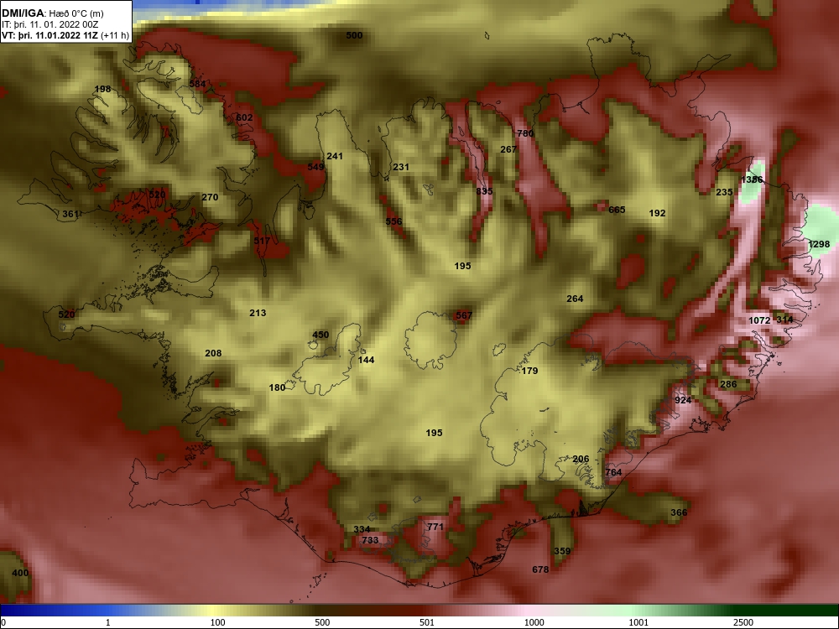Pick the map value 241
Screen dimensions: 839x629
(x=335, y=156)
